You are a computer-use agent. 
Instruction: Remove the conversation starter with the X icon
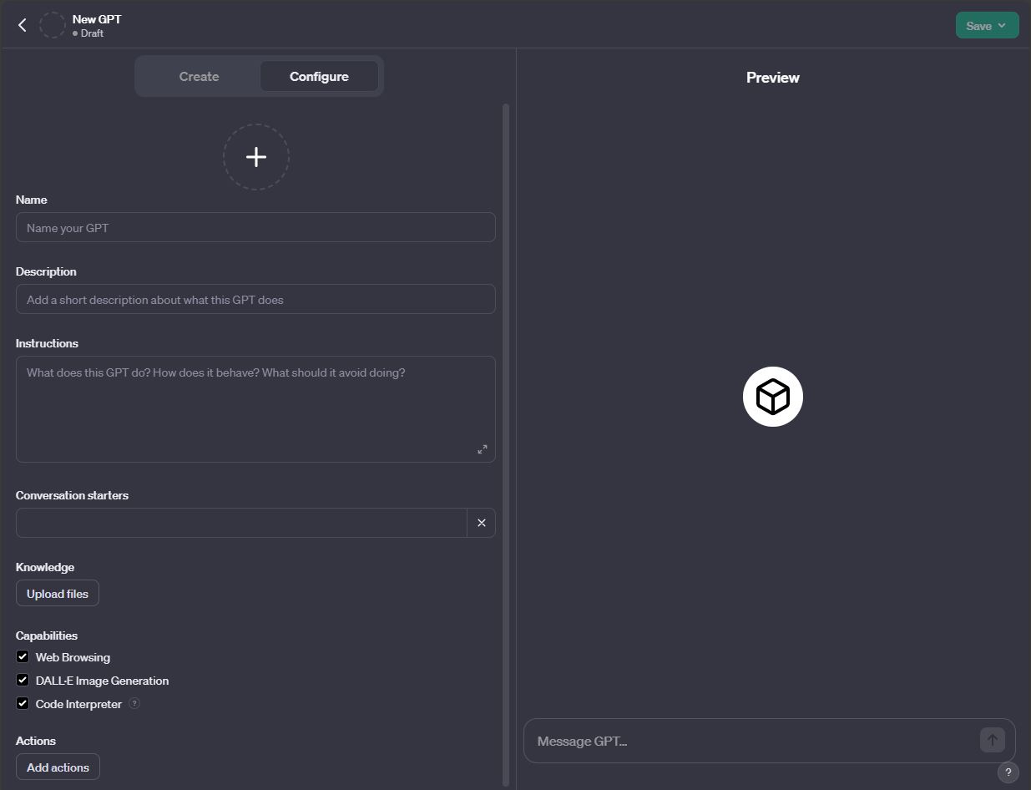[482, 523]
